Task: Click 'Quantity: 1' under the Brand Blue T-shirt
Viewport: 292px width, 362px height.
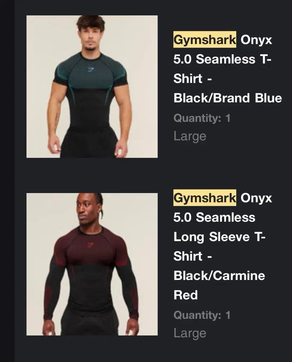Action: (202, 118)
